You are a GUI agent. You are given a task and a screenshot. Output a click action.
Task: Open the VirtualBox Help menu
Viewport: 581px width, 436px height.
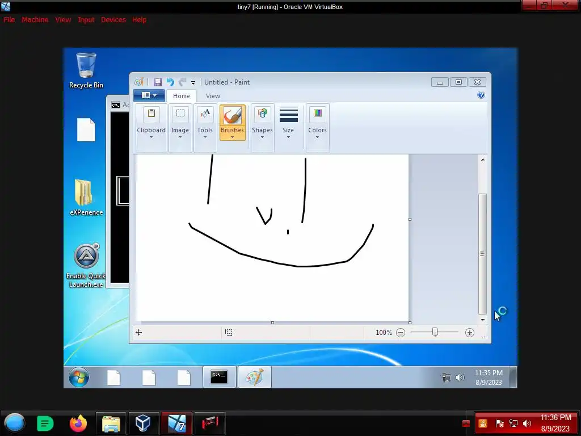click(x=140, y=20)
